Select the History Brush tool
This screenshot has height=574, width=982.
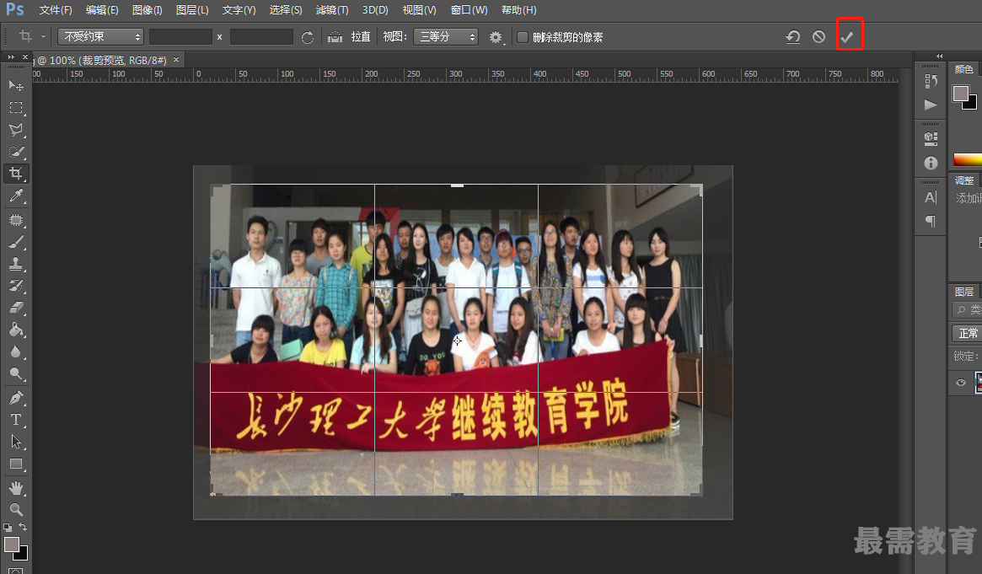point(16,286)
